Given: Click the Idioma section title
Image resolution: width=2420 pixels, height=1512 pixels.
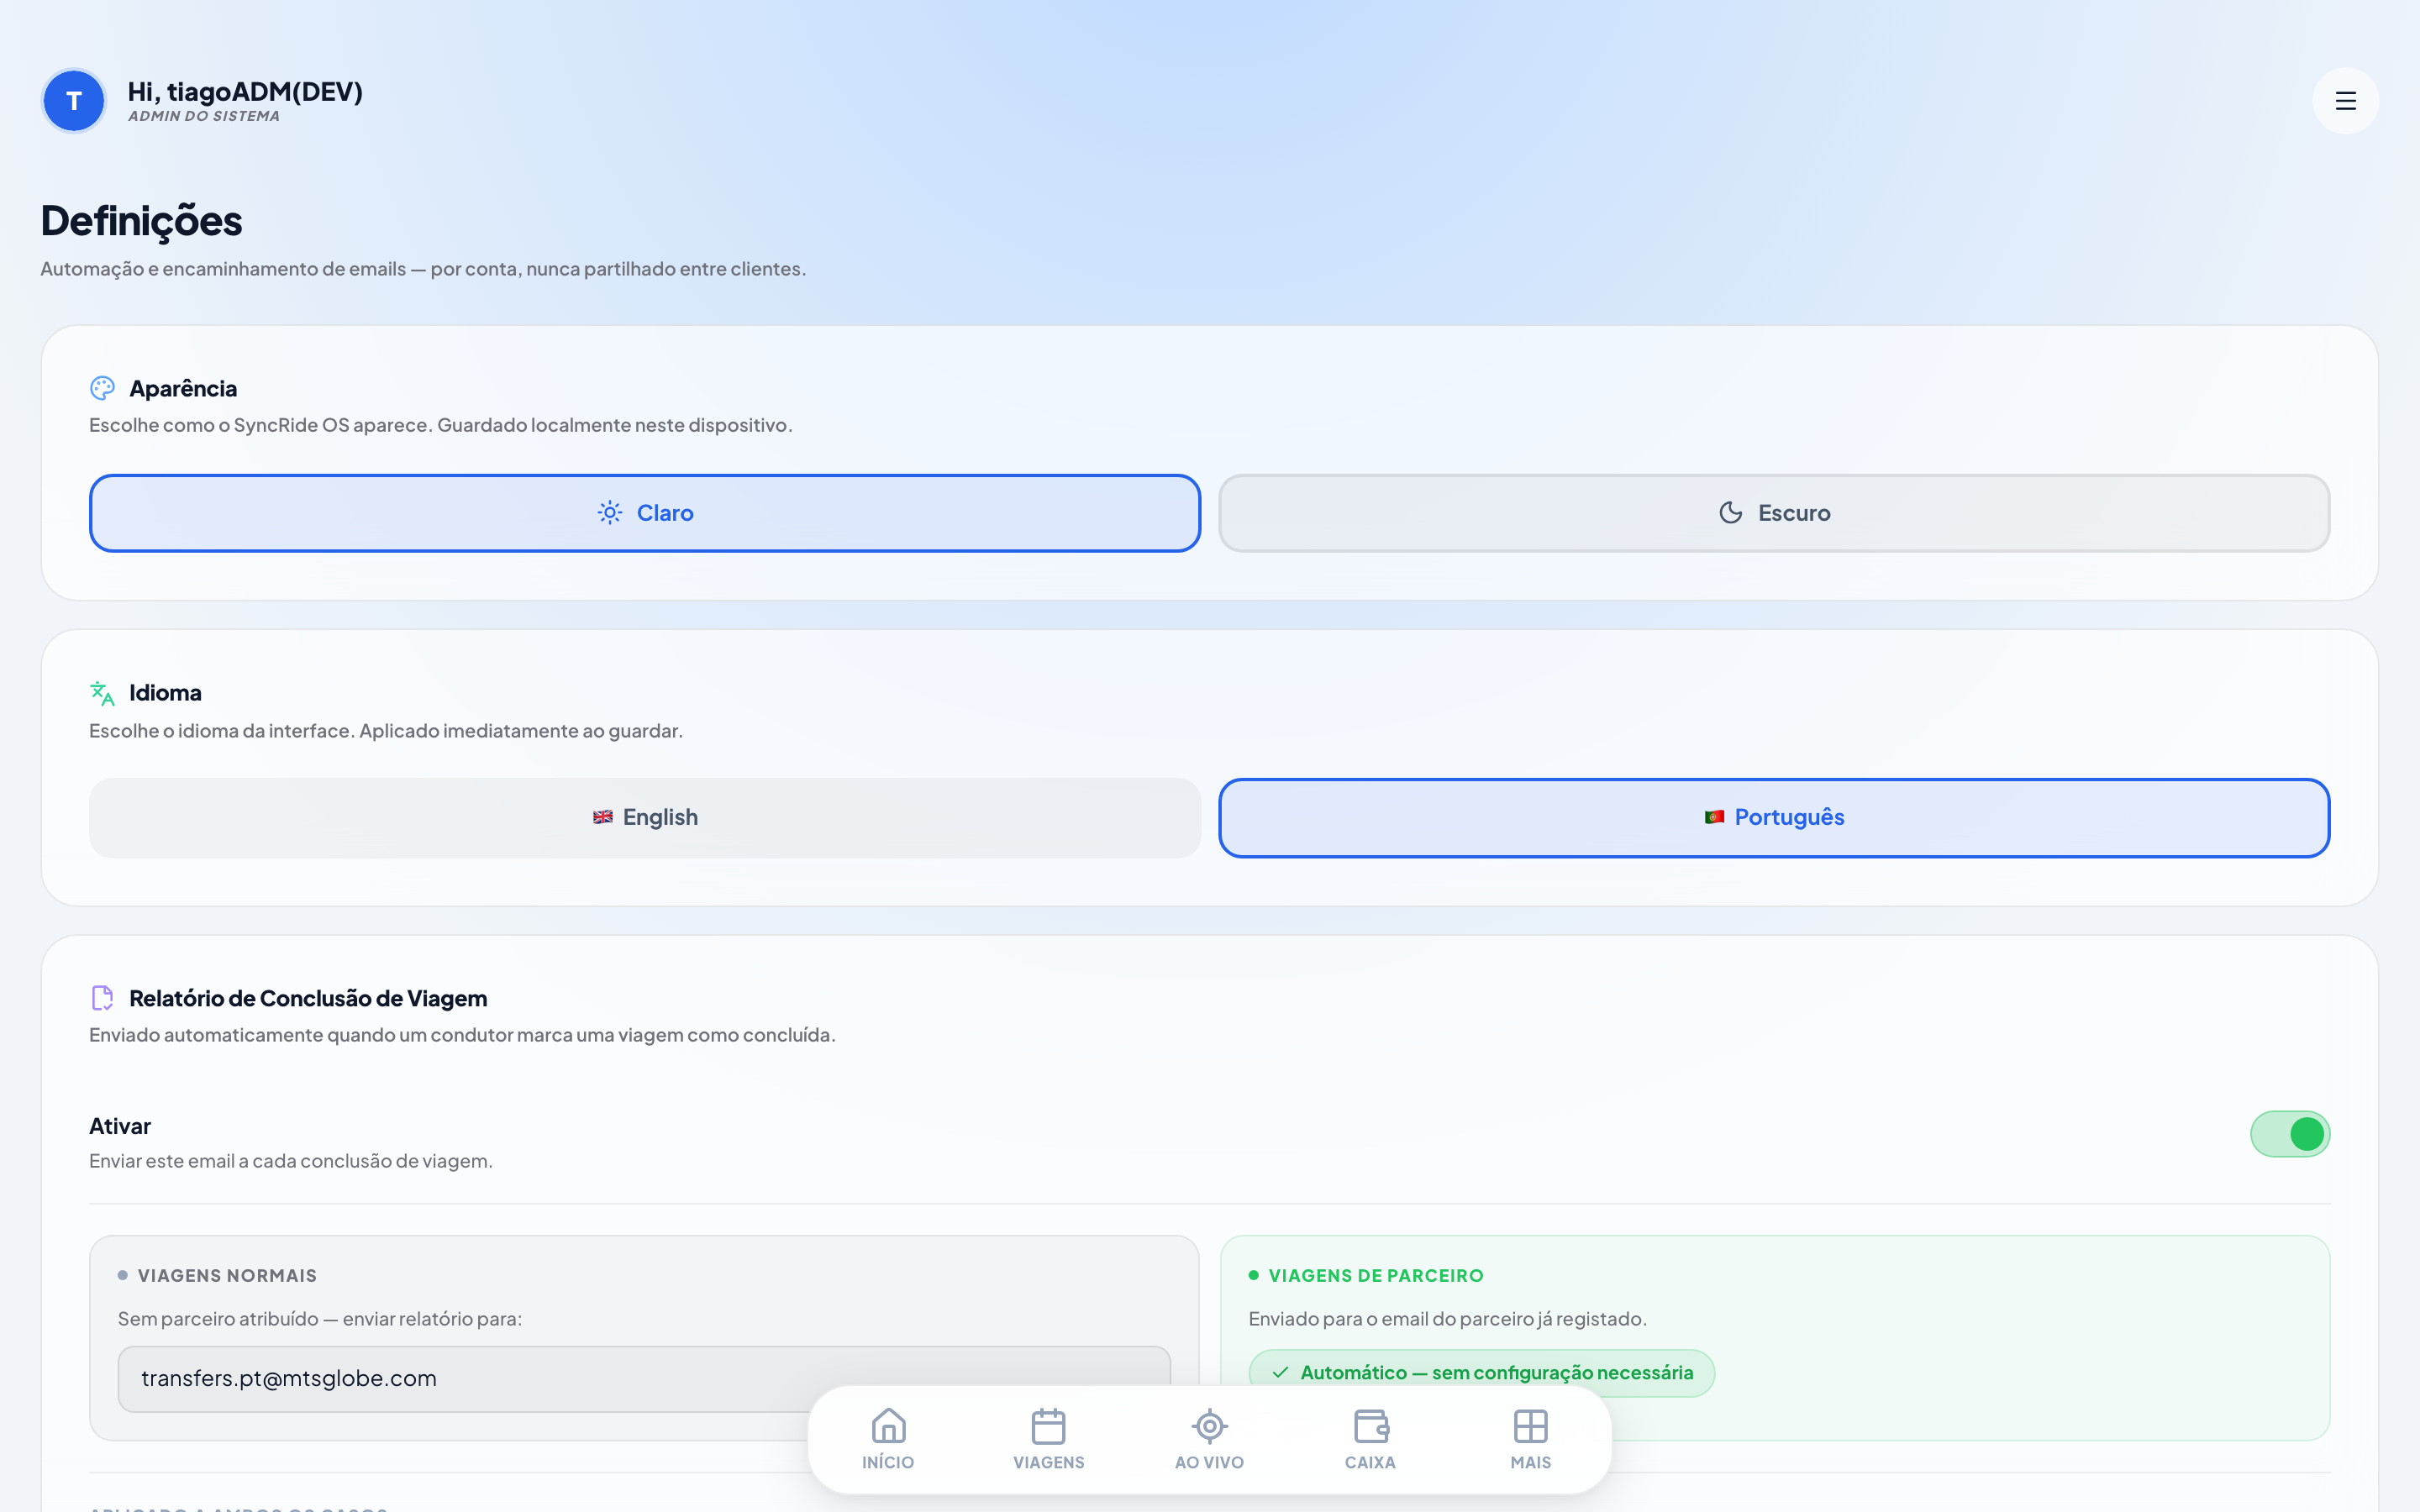Looking at the screenshot, I should click(165, 693).
